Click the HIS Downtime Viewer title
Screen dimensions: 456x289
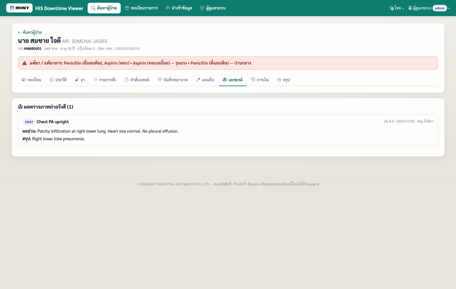point(59,8)
